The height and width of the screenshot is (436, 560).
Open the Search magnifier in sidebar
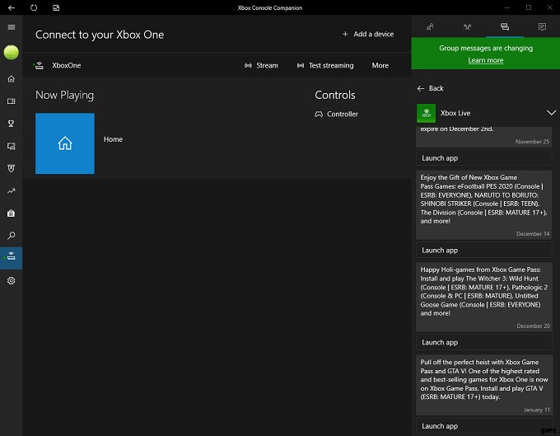(11, 236)
